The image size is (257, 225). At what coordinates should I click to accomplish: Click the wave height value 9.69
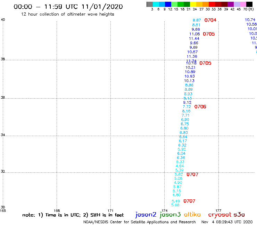pyautogui.click(x=193, y=47)
